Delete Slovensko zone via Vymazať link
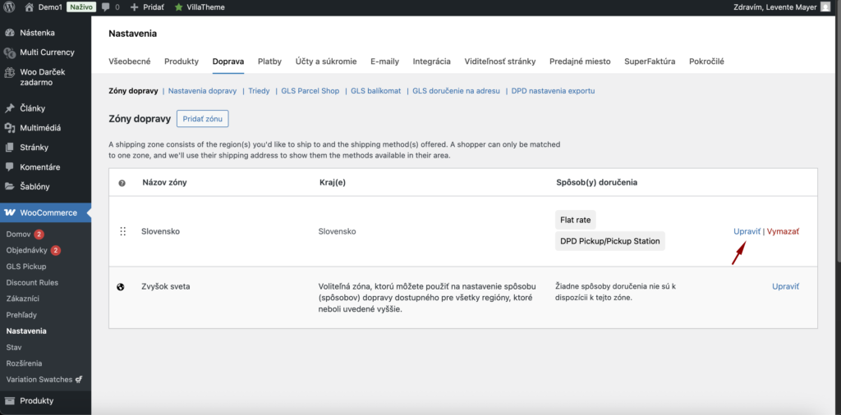841x415 pixels. (x=783, y=232)
